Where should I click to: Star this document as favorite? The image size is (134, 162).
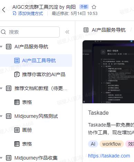click(94, 7)
